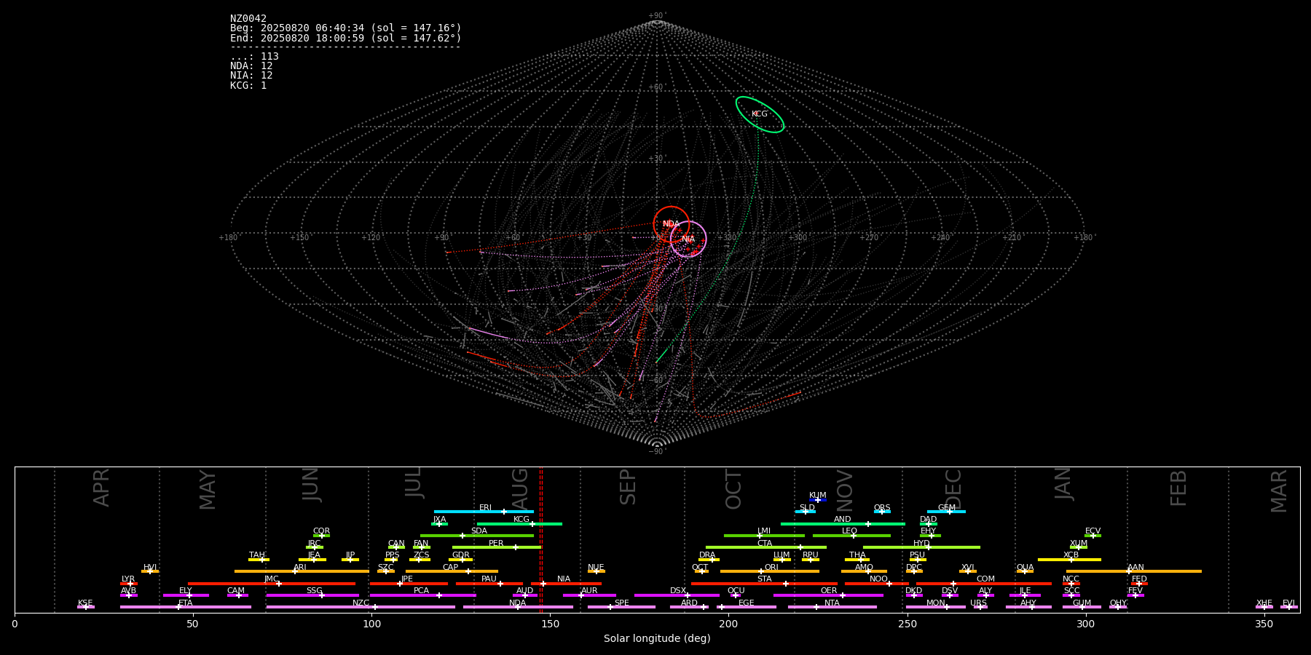The height and width of the screenshot is (655, 1311).
Task: Click the 350 tick on solar longitude axis
Action: point(1264,624)
